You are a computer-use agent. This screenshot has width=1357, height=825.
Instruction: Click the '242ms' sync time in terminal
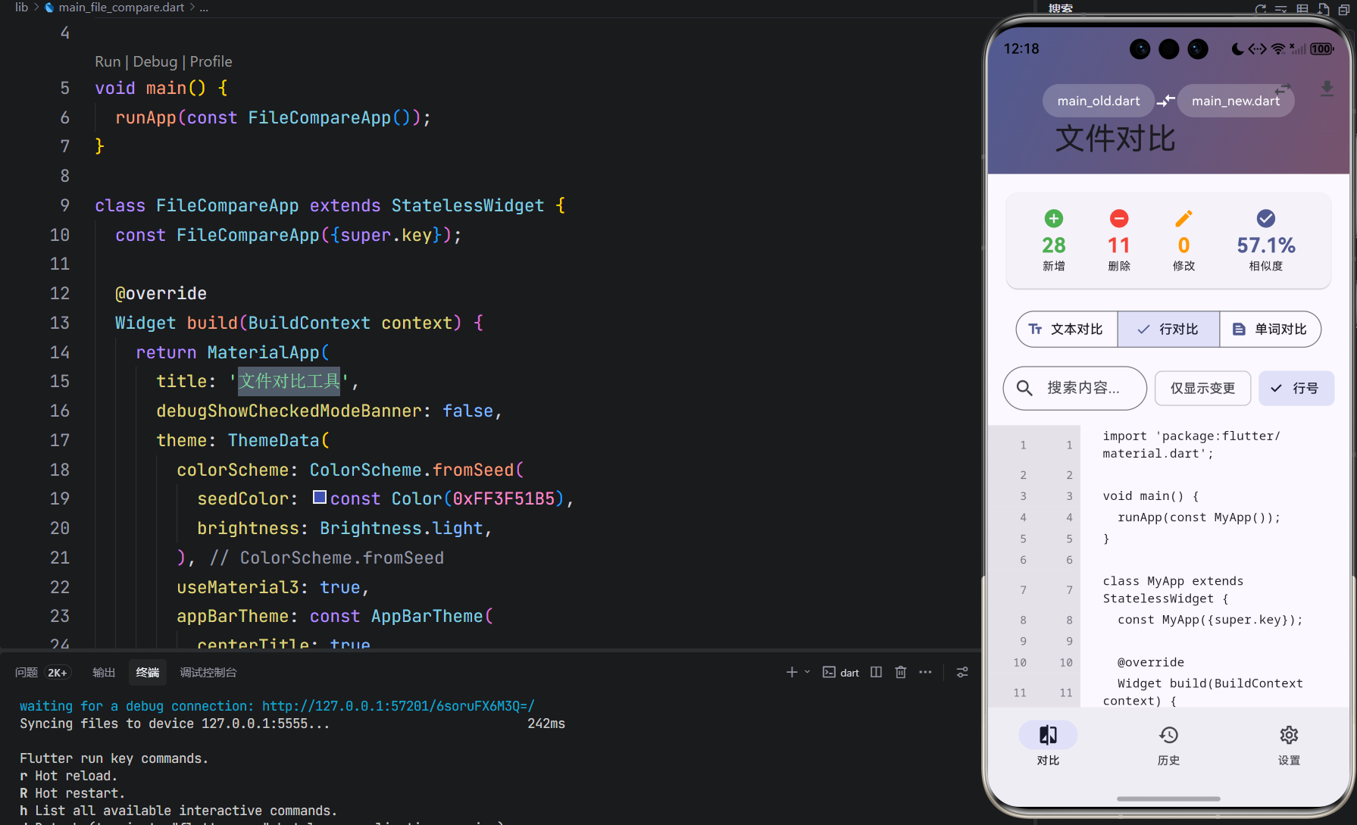pos(546,723)
